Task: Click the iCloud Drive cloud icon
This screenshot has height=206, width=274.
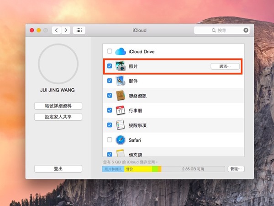Action: tap(121, 51)
